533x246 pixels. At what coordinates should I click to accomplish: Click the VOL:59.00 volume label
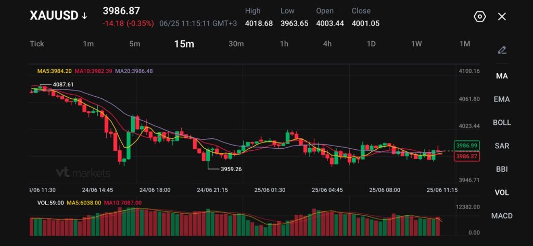tap(50, 203)
